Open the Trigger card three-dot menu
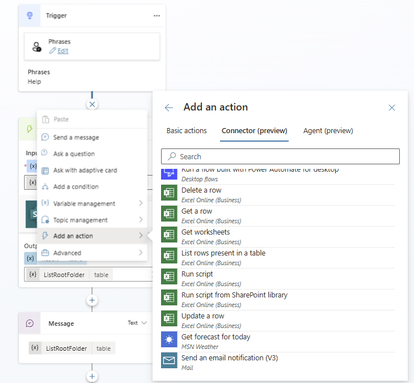Viewport: 414px width, 383px height. pos(157,16)
